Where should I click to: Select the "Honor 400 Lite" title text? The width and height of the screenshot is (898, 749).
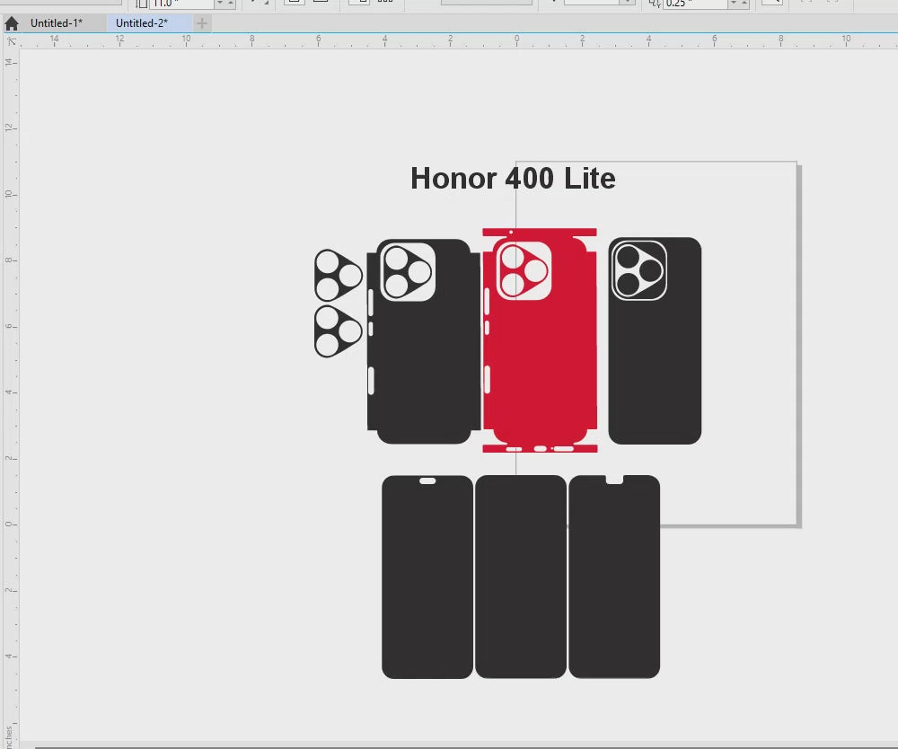coord(513,179)
